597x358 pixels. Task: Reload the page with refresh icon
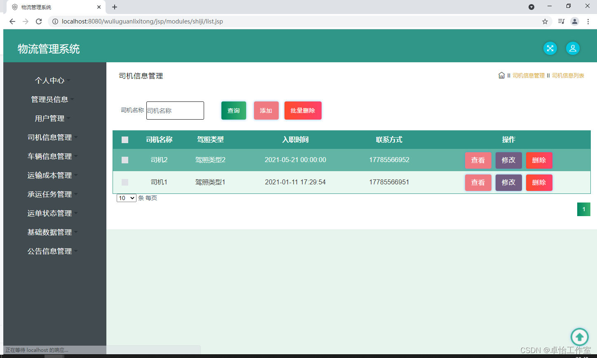pyautogui.click(x=39, y=21)
